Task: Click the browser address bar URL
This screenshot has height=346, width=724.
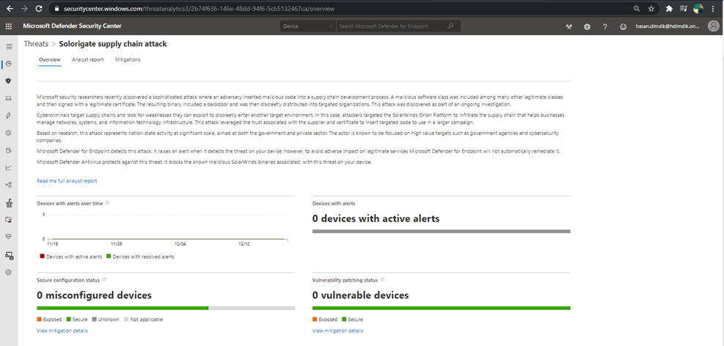Action: 199,9
